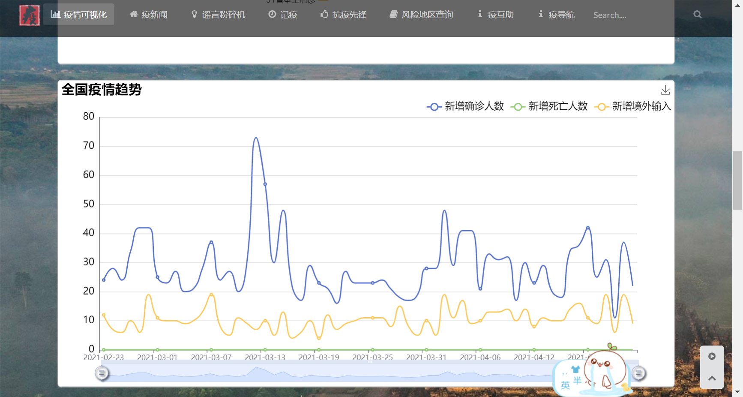The height and width of the screenshot is (397, 743).
Task: Open 风险地区查询 from the navbar
Action: [421, 15]
